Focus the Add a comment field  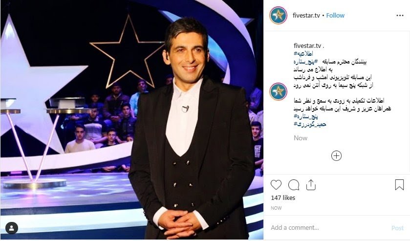[x=329, y=228]
